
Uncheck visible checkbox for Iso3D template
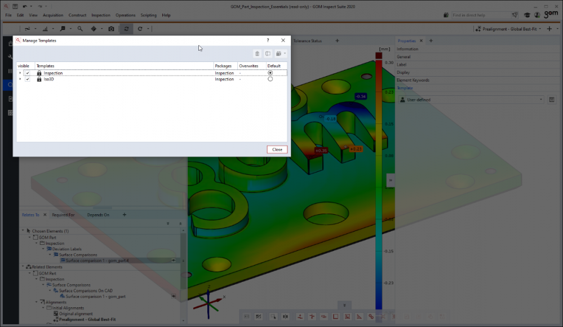click(27, 79)
